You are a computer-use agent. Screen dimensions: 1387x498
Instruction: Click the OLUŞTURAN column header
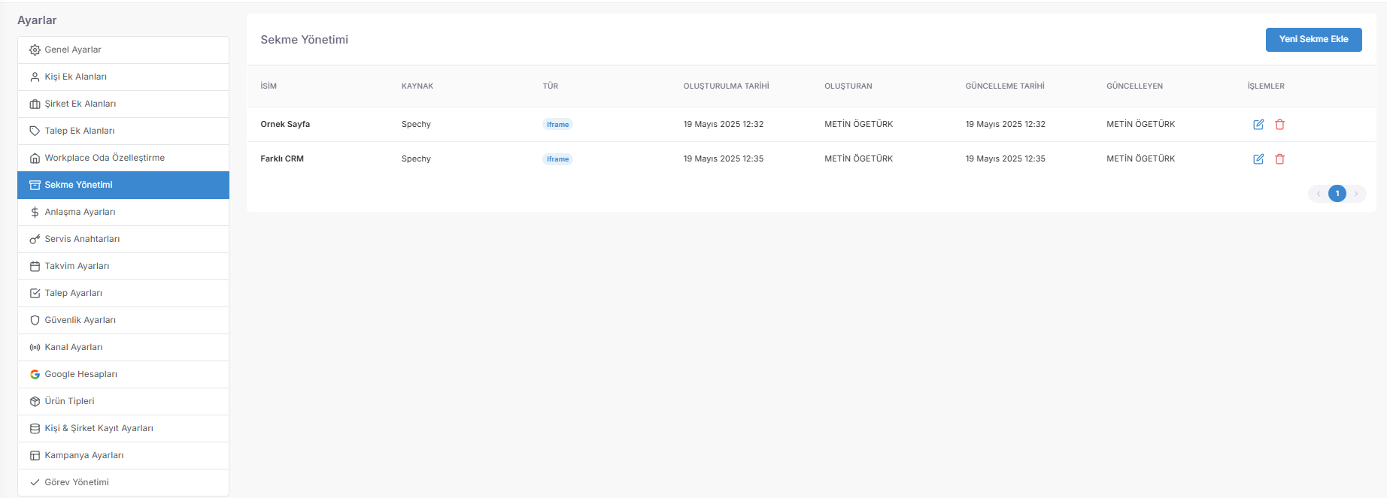[x=848, y=86]
